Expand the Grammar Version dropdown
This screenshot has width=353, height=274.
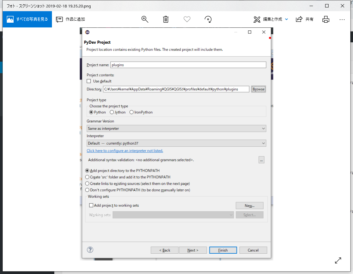(x=176, y=129)
